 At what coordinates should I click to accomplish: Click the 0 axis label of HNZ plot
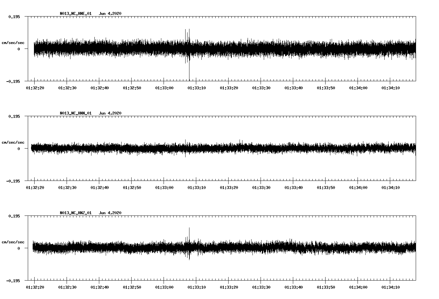coord(19,248)
